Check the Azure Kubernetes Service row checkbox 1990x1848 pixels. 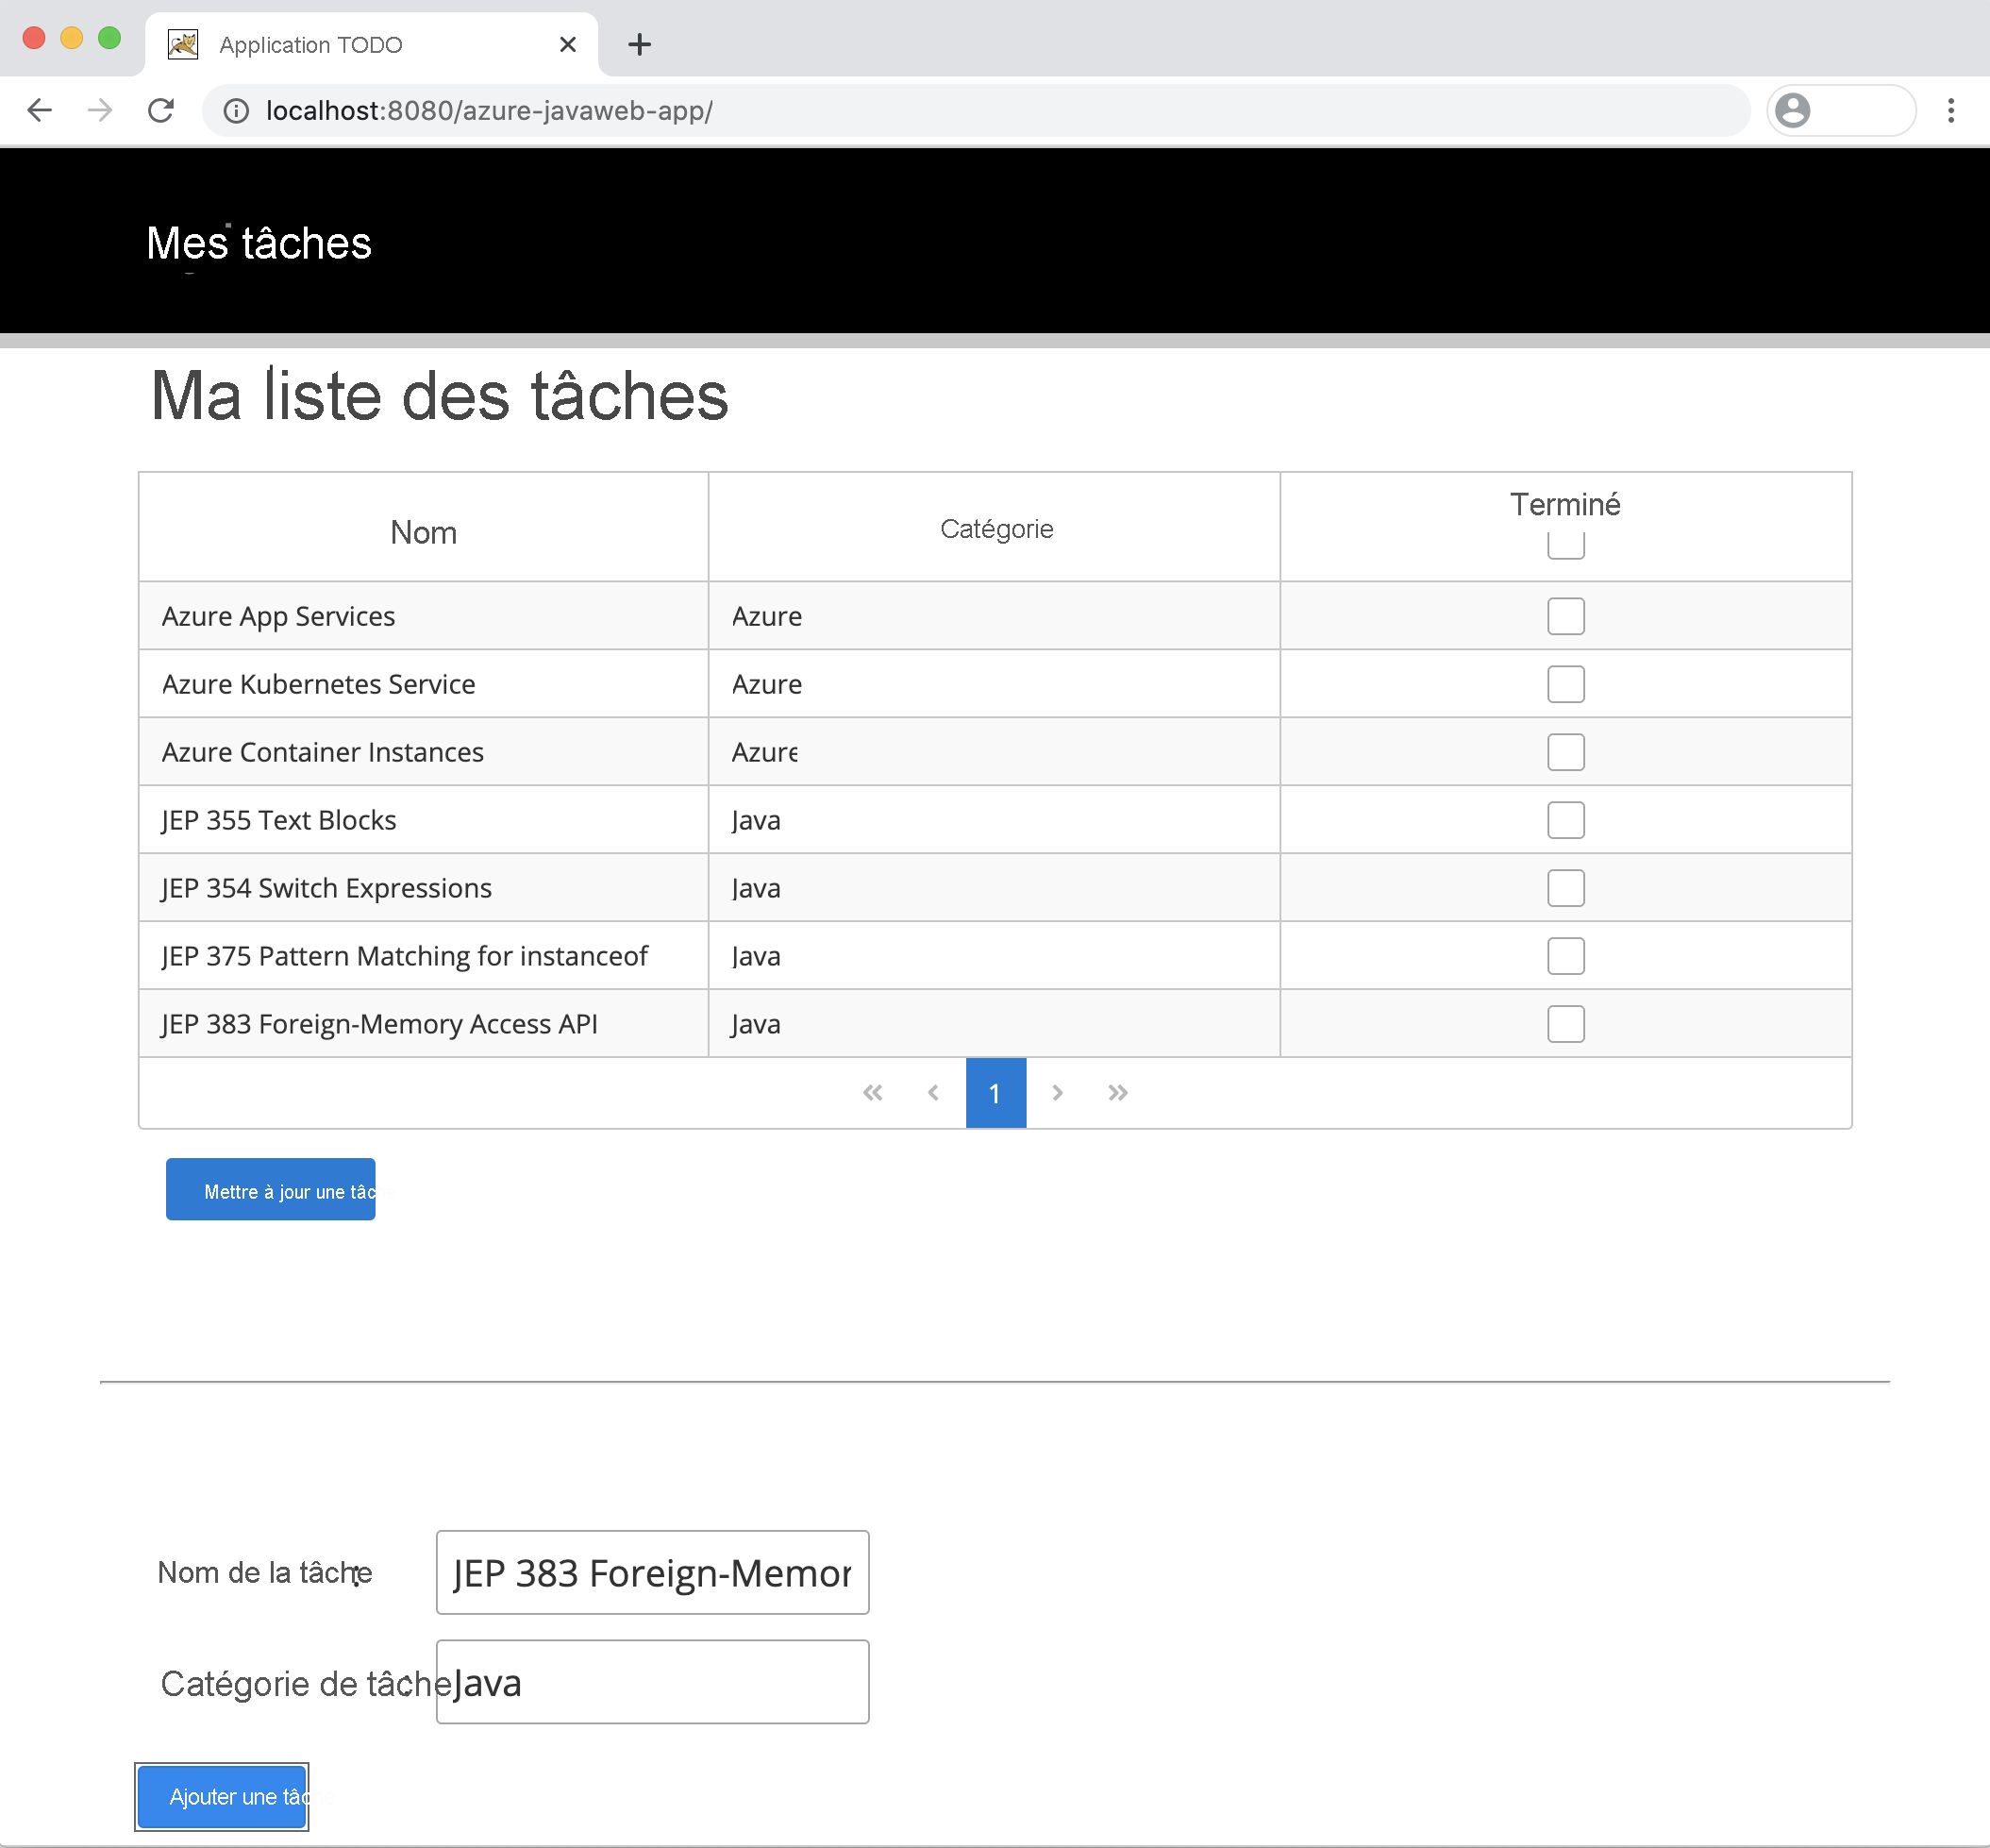[x=1565, y=684]
